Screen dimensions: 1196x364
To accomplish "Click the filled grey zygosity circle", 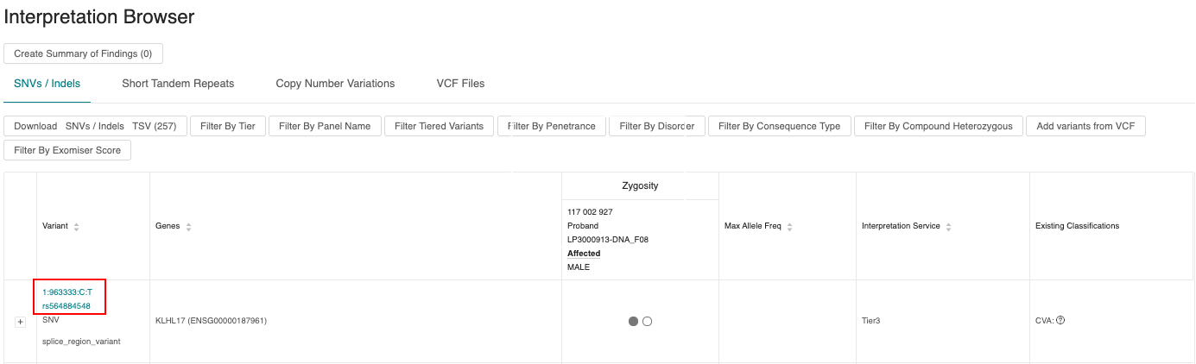I will (633, 321).
